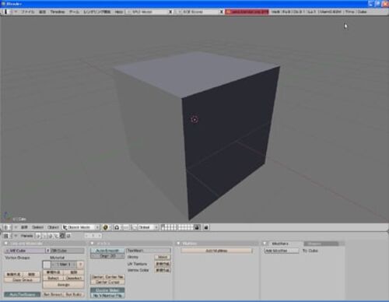Screen dimensions: 389x302
Task: Toggle the Double Sided option
Action: pyautogui.click(x=107, y=290)
